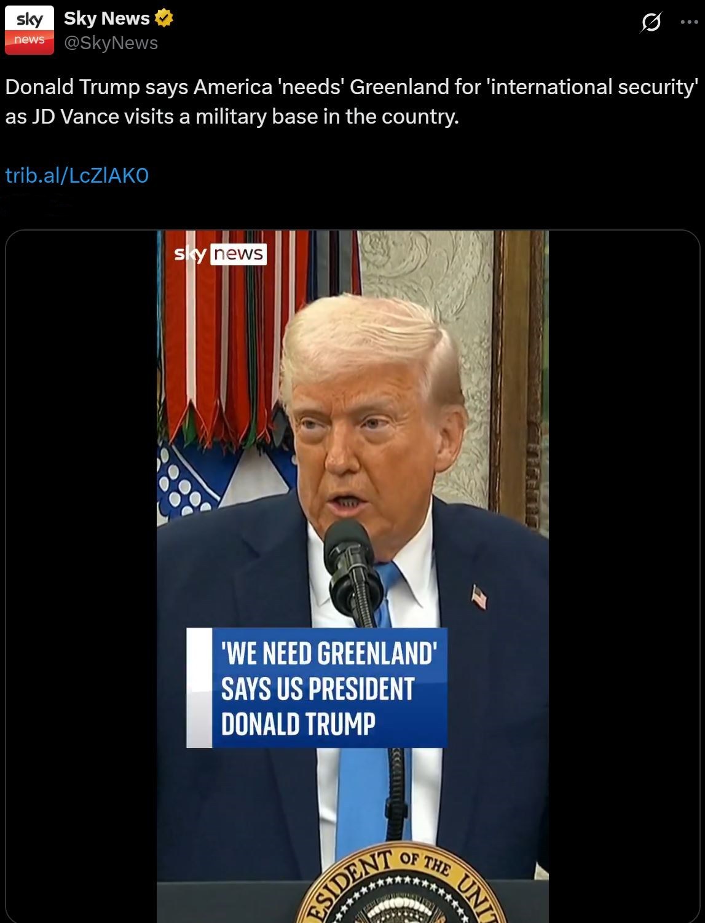Viewport: 705px width, 923px height.
Task: Open the three-dot more options menu
Action: [689, 23]
